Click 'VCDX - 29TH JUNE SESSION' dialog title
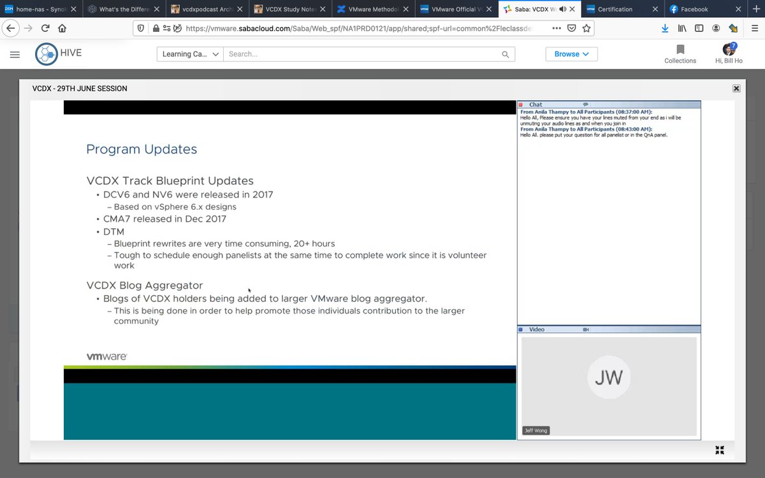765x478 pixels. click(x=80, y=89)
